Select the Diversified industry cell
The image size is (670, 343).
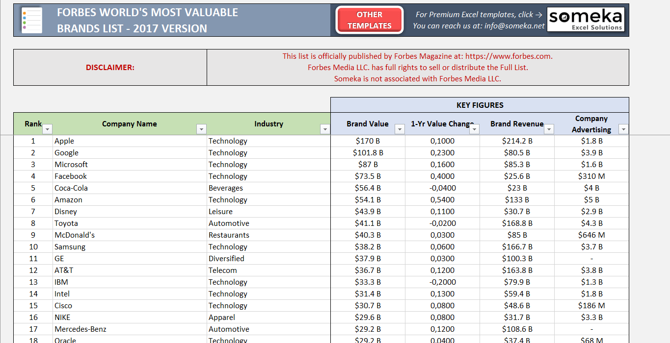point(268,259)
